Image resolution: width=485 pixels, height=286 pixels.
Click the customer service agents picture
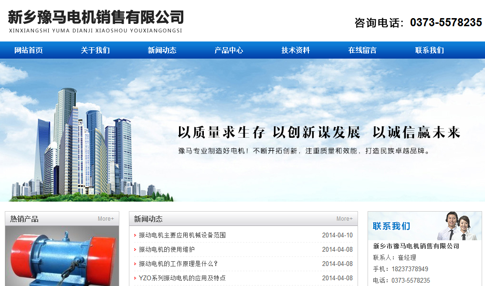click(x=457, y=225)
